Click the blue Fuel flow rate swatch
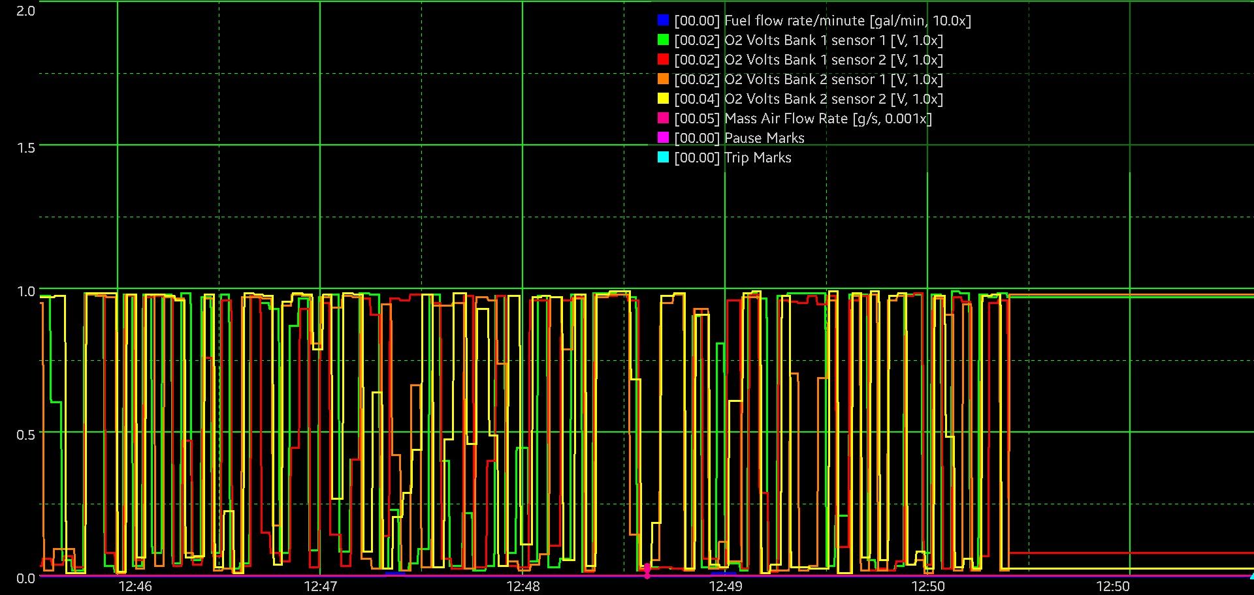Screen dimensions: 1254x595 (663, 20)
